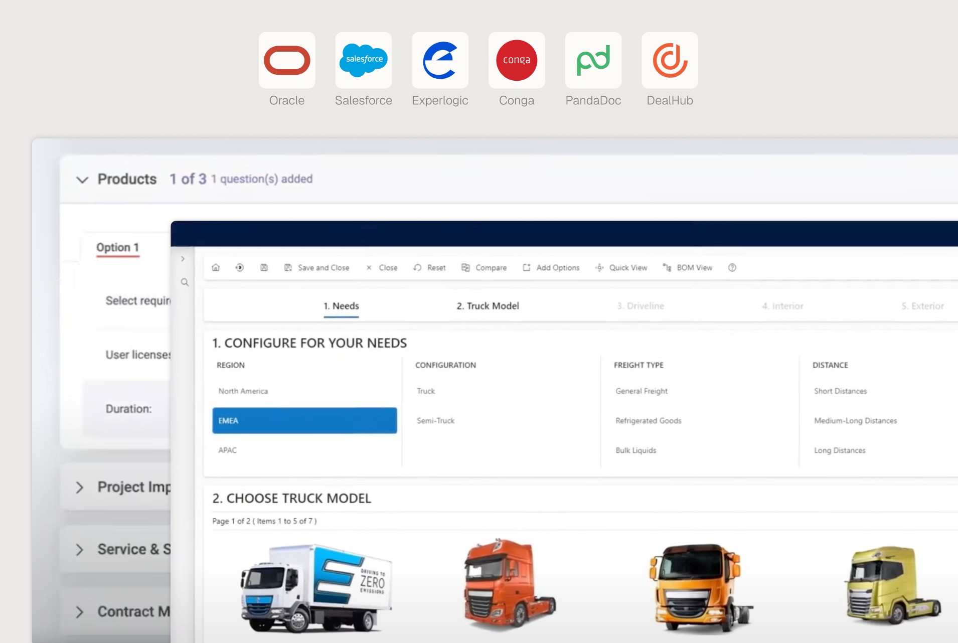Viewport: 958px width, 643px height.
Task: Choose Medium-Long Distances option
Action: [856, 421]
